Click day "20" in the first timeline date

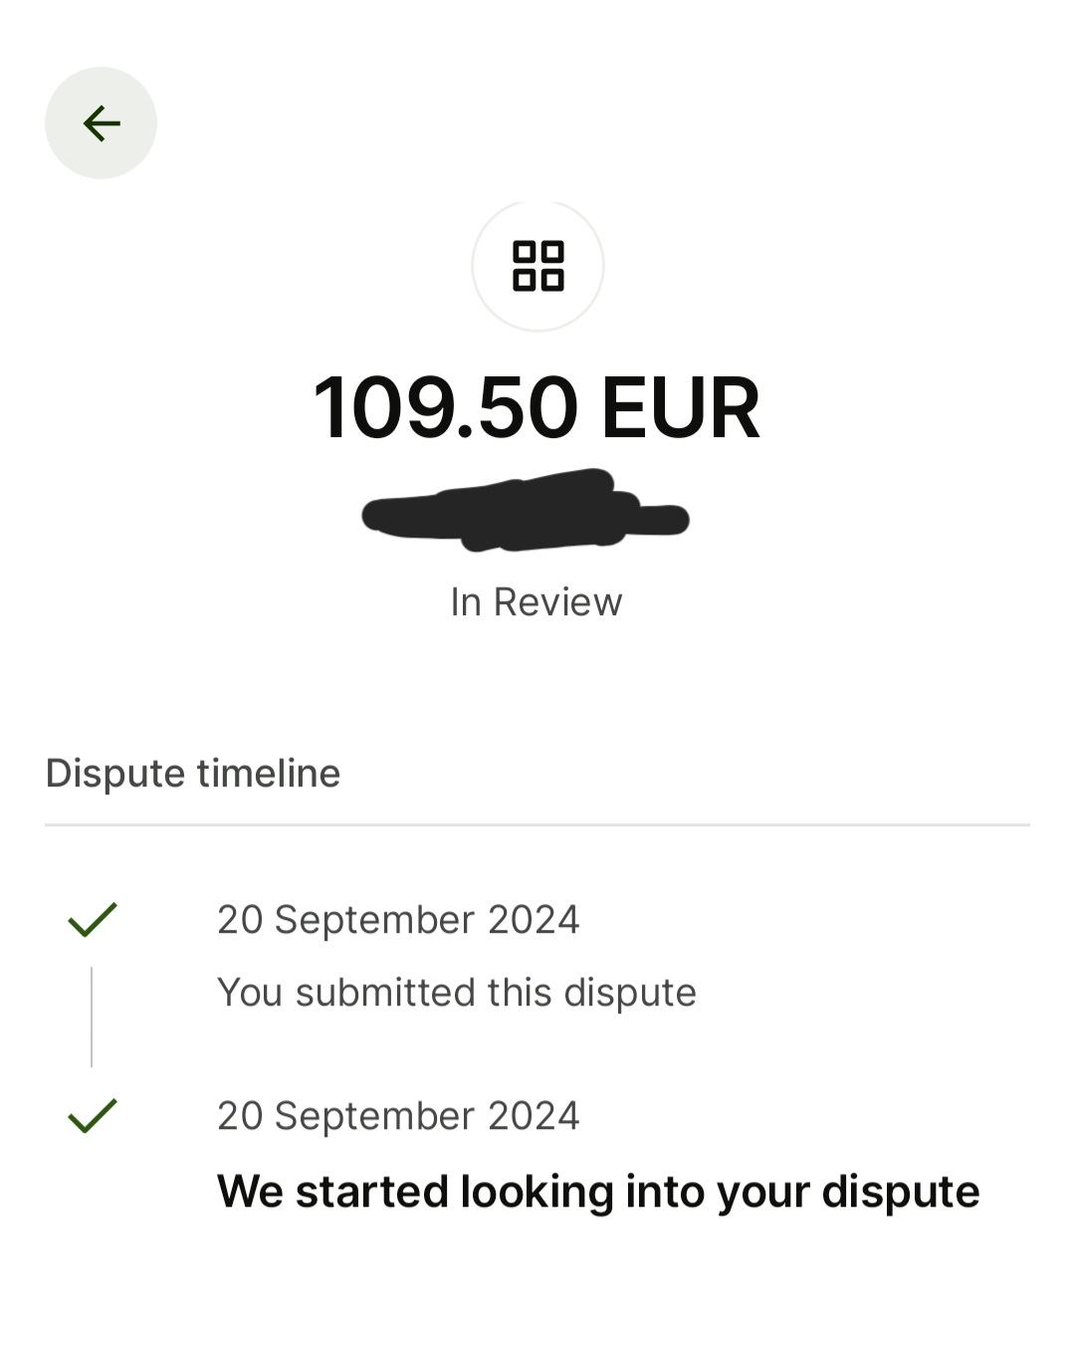point(239,920)
